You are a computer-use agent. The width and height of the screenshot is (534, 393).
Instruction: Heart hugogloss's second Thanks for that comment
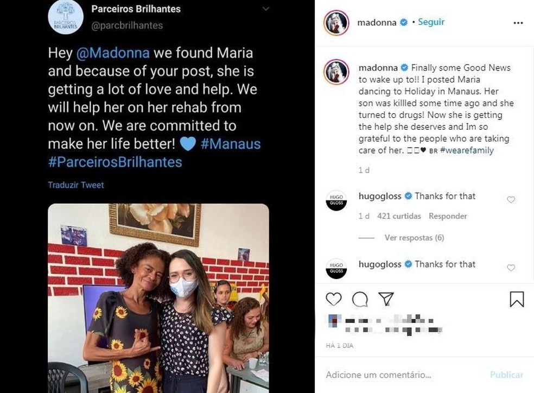(x=511, y=268)
